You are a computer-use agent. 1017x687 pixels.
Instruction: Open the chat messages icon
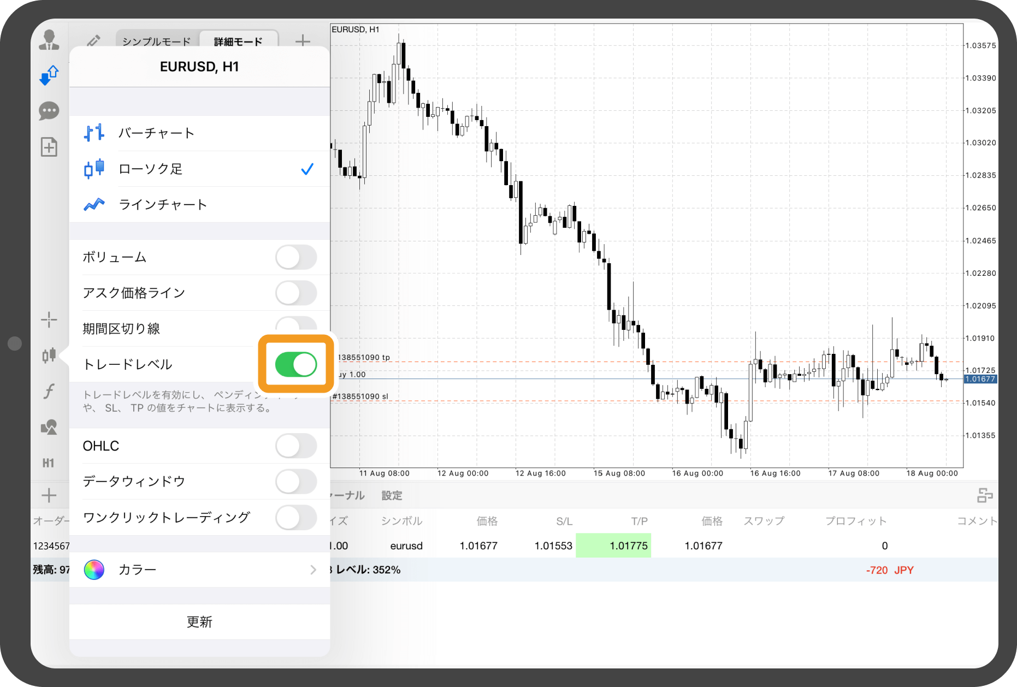49,111
